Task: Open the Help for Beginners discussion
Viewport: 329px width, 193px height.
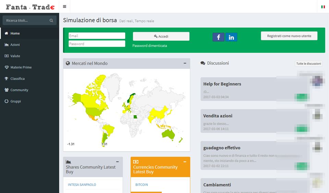Action: tap(222, 84)
